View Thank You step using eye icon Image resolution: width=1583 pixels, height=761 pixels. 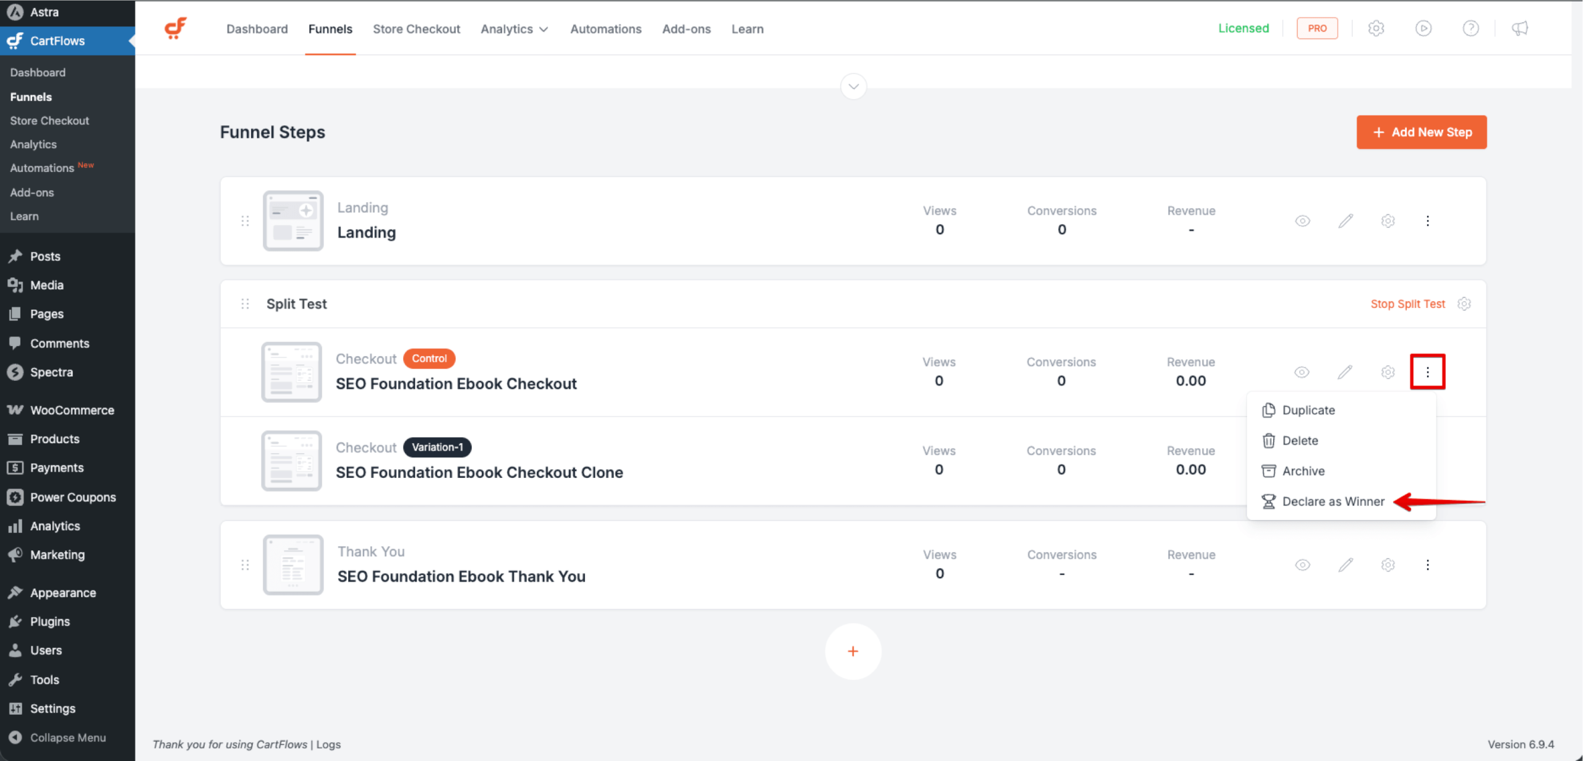[1302, 565]
